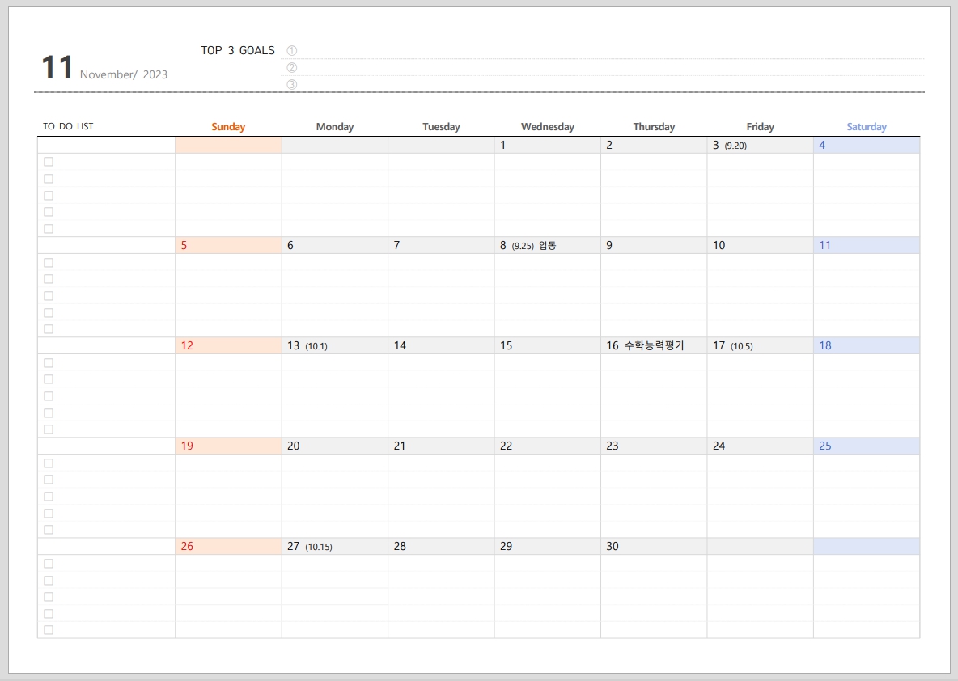Screen dimensions: 958x681
Task: Select date 15 in the Wednesday column
Action: pos(548,345)
